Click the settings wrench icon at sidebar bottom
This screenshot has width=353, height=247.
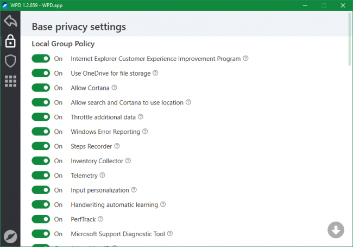click(10, 237)
